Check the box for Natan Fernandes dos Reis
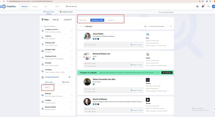The width and height of the screenshot is (215, 117). [x=79, y=82]
